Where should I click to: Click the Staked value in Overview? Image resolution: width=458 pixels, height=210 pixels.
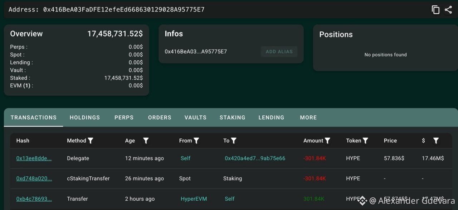click(x=123, y=78)
